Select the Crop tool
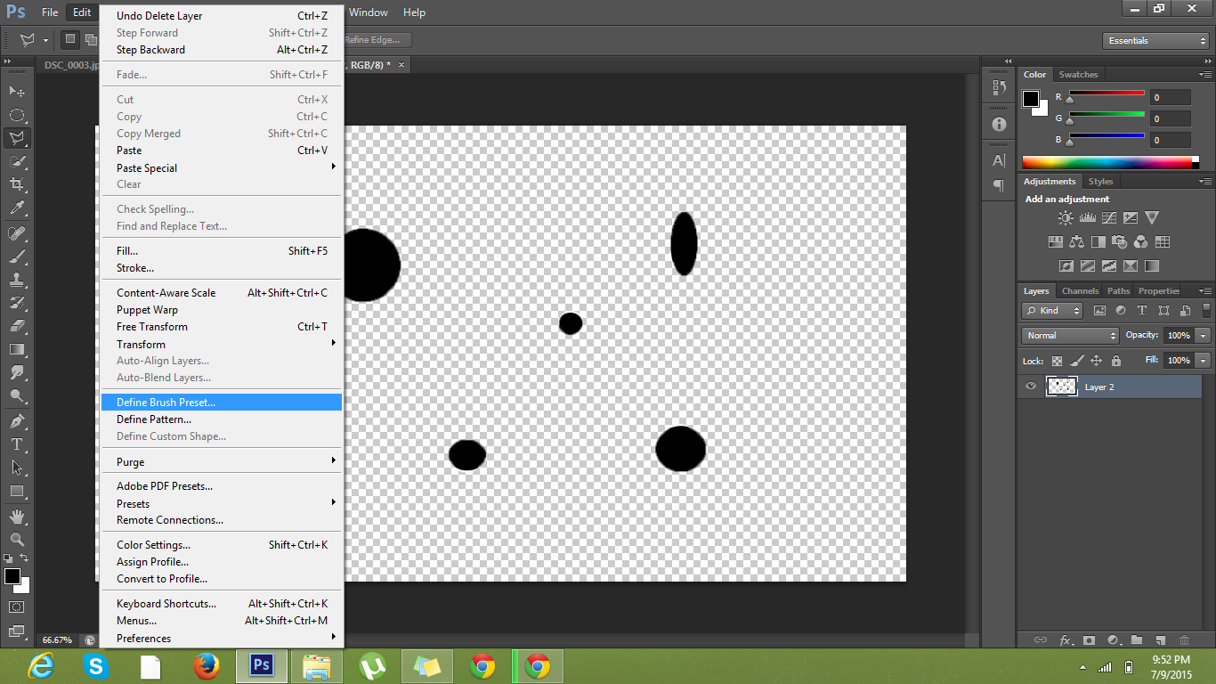 tap(17, 184)
